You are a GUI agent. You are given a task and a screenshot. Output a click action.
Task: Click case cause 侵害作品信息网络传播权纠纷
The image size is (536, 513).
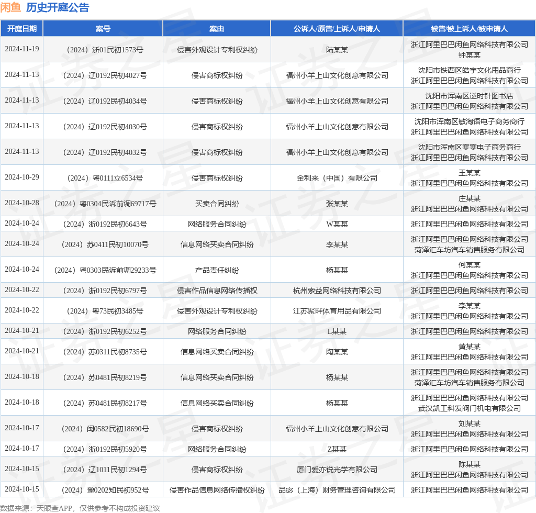(217, 490)
